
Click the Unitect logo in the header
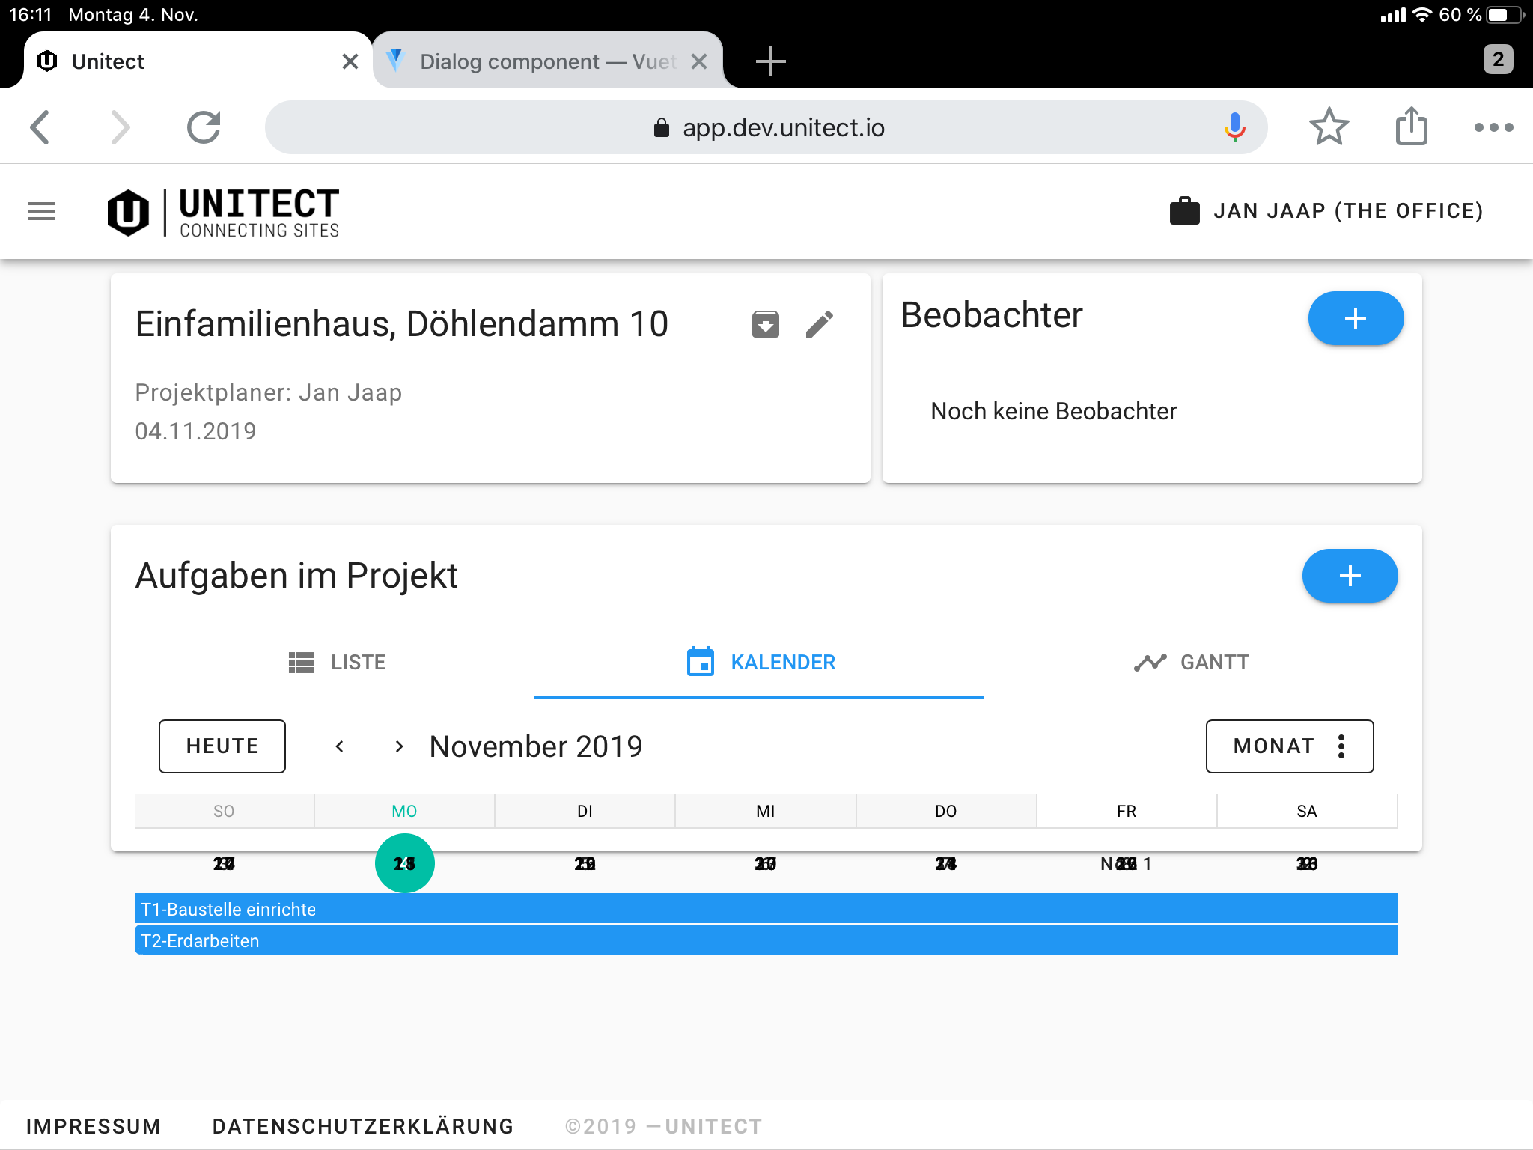coord(129,210)
